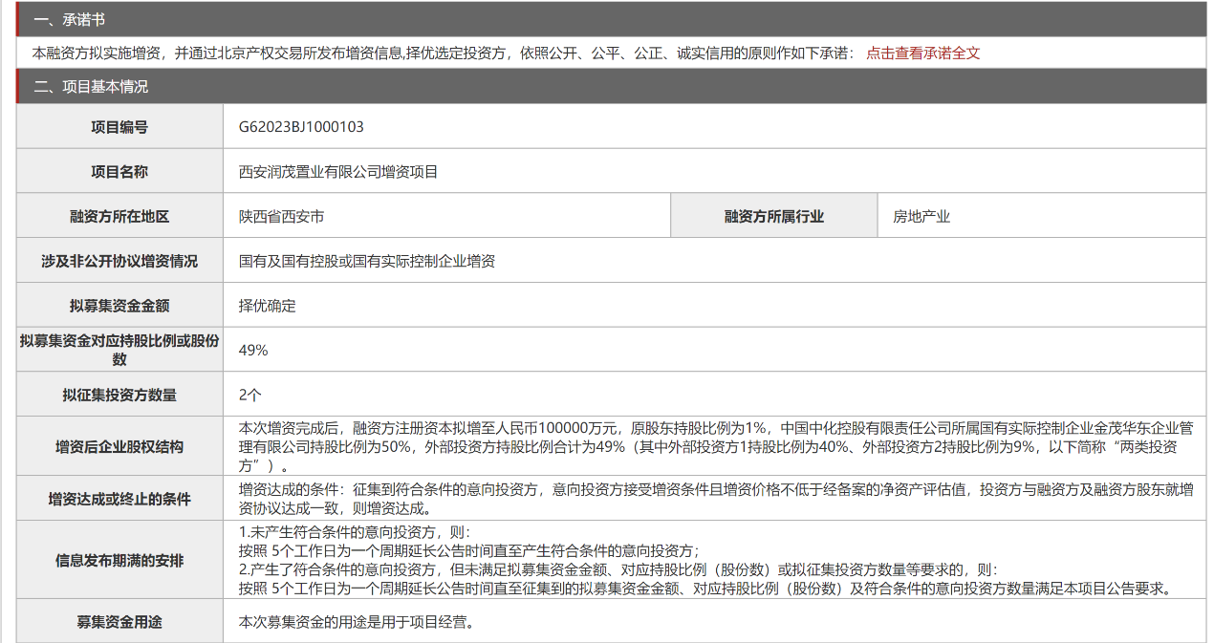Click the 信息发布期满的安排 label cell
The image size is (1214, 643).
tap(119, 561)
